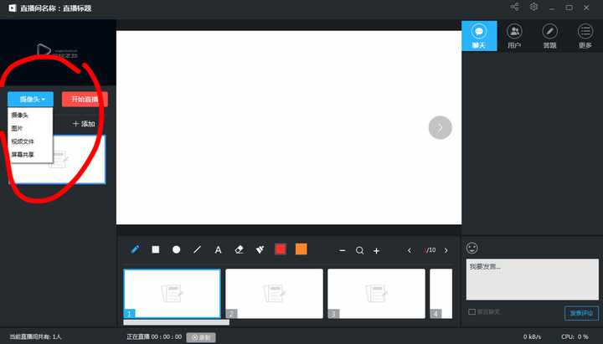
Task: Minimize the live broadcast window
Action: click(552, 8)
